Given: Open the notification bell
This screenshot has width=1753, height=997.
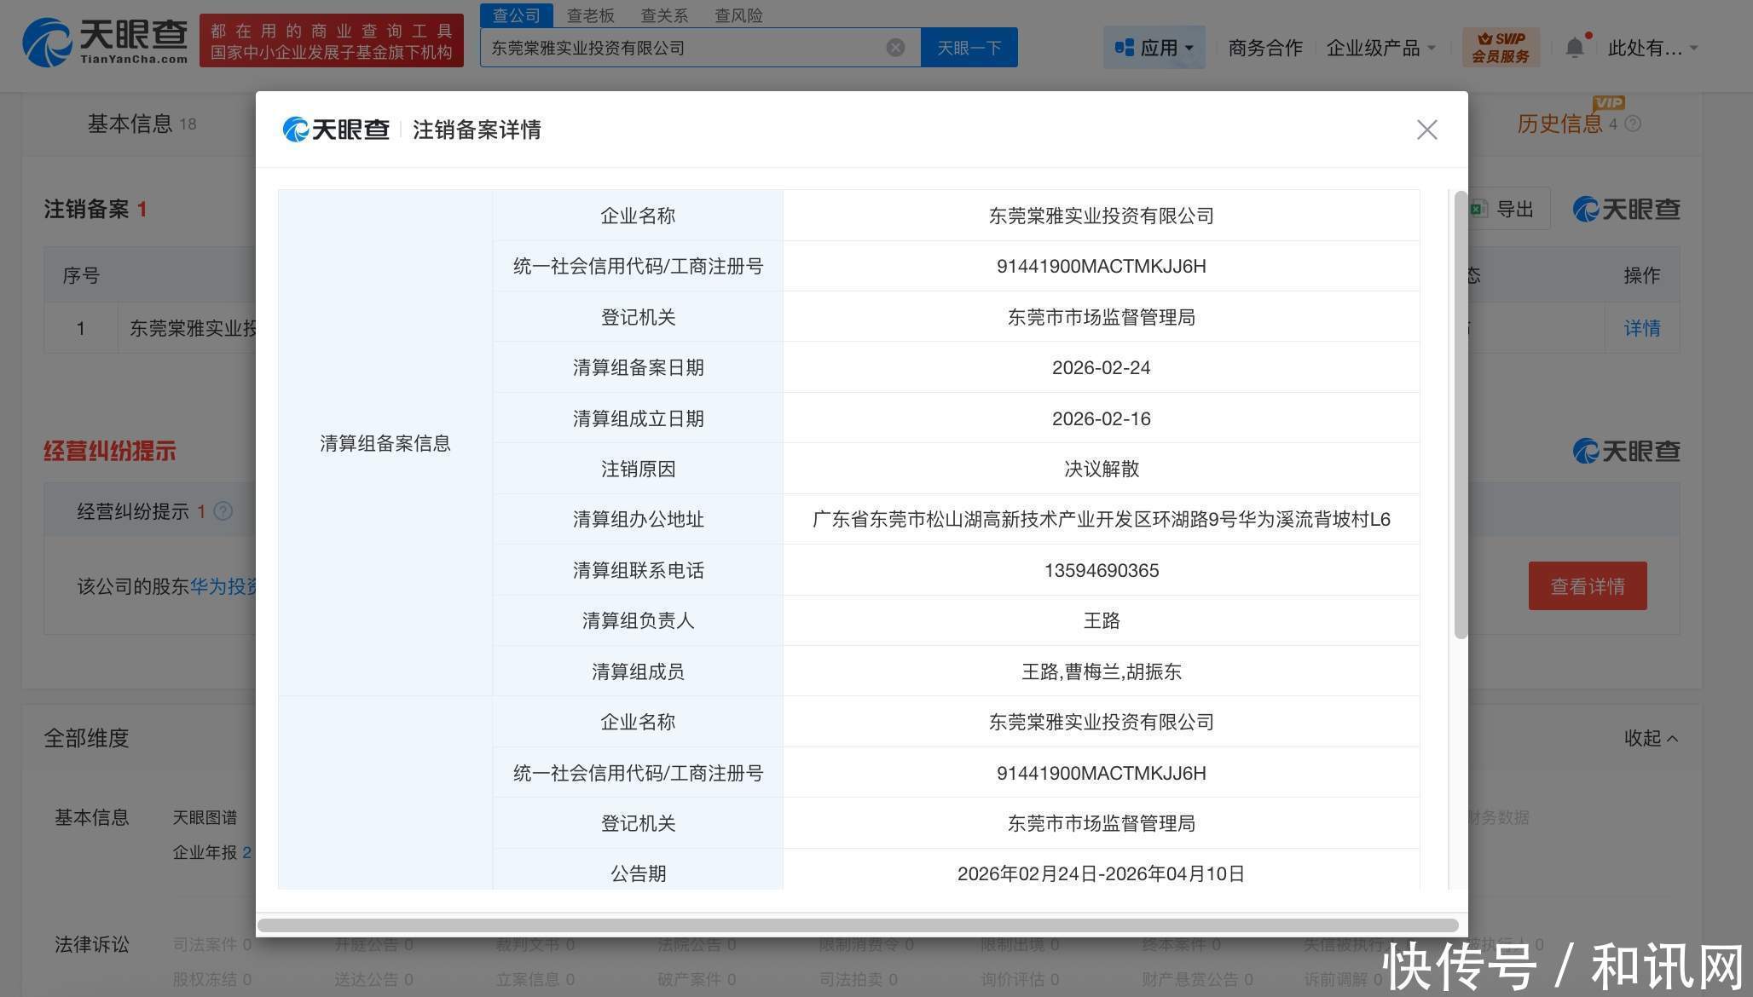Looking at the screenshot, I should [1575, 48].
